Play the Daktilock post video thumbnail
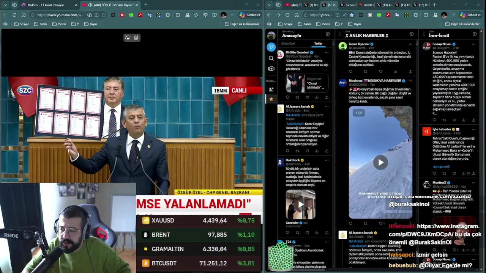The image size is (486, 273). (300, 205)
